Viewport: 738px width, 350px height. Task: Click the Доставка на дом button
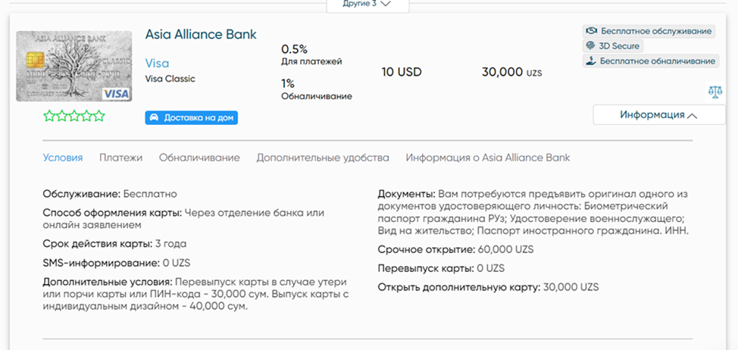tap(192, 118)
